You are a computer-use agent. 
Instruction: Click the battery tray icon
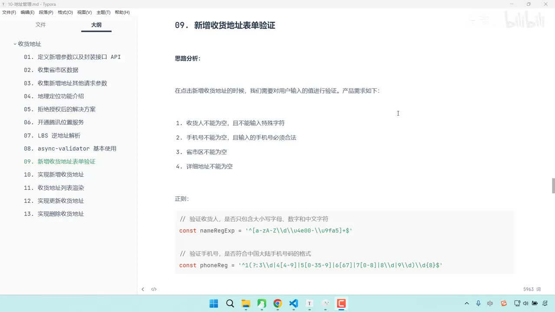coord(535,303)
